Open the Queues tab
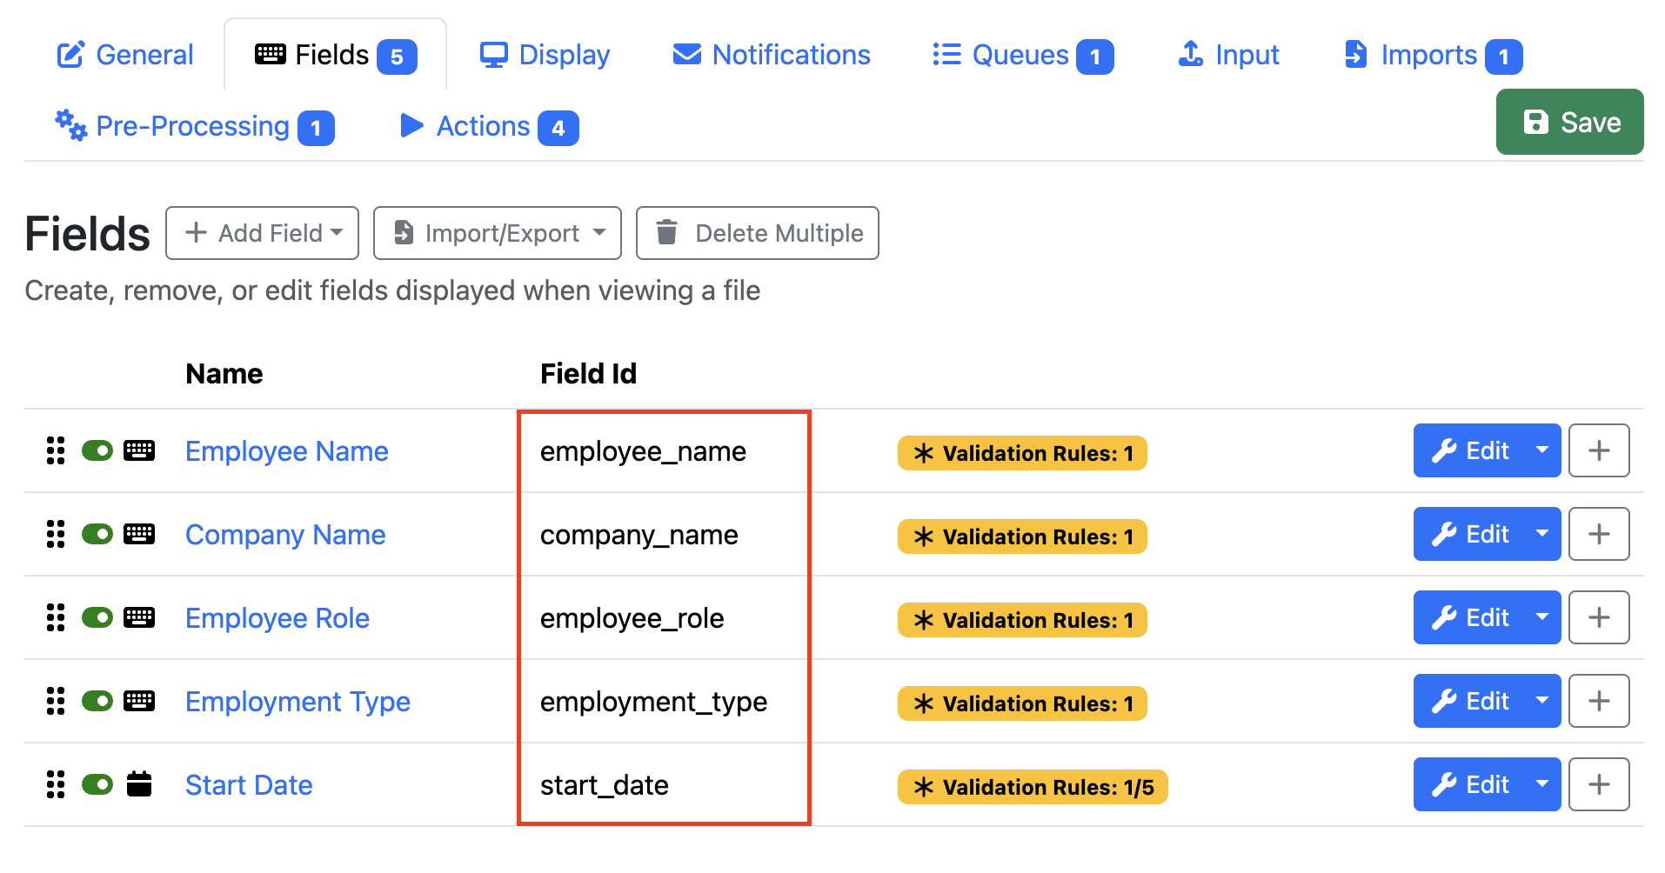Screen dimensions: 1665x873 coord(1022,55)
